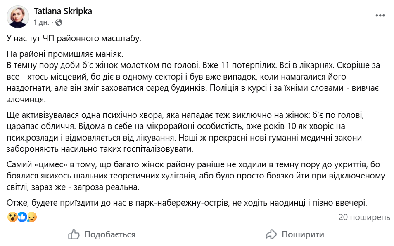394x246 pixels.
Task: Open the Tatiana Skripka profile name link
Action: pos(63,11)
